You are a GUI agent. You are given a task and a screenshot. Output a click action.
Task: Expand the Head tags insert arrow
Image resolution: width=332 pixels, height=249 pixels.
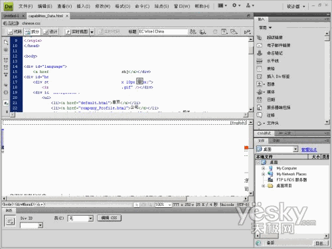[x=264, y=124]
